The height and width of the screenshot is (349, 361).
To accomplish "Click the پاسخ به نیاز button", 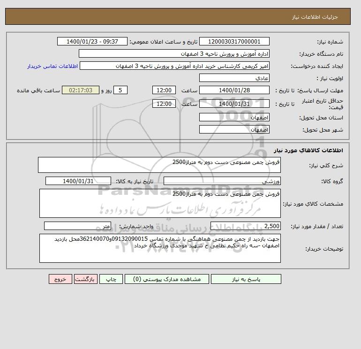I will [246, 279].
